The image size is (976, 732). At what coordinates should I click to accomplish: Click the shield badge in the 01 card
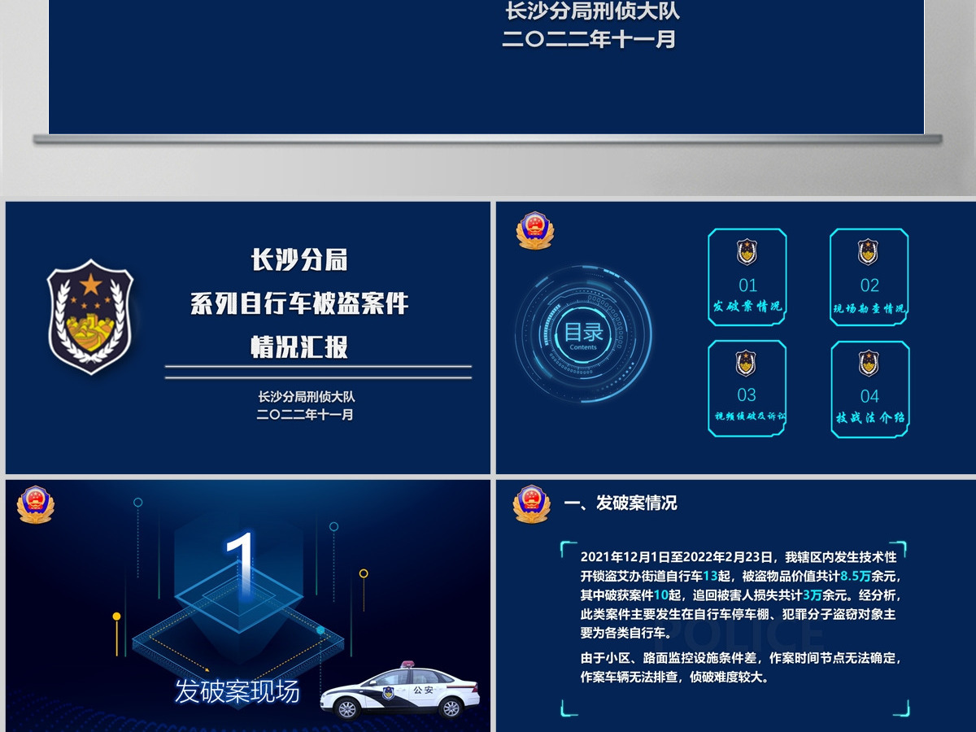[747, 252]
